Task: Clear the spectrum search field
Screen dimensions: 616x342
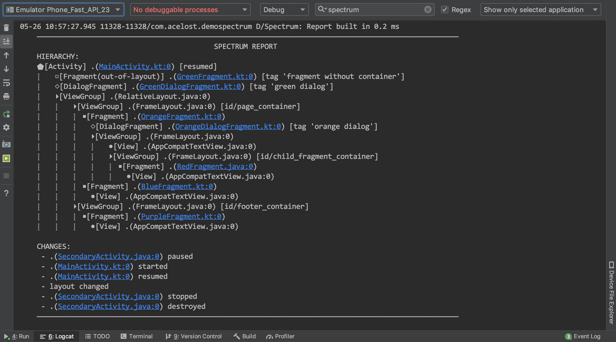Action: click(428, 10)
